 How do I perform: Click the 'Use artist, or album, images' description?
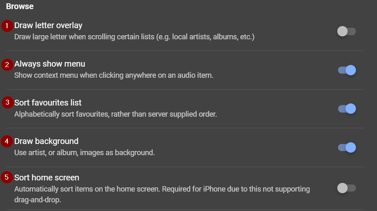click(x=84, y=153)
